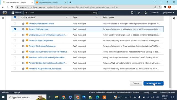Expand the AmazonS3OutpostsFullAccess policy details

pos(23,46)
